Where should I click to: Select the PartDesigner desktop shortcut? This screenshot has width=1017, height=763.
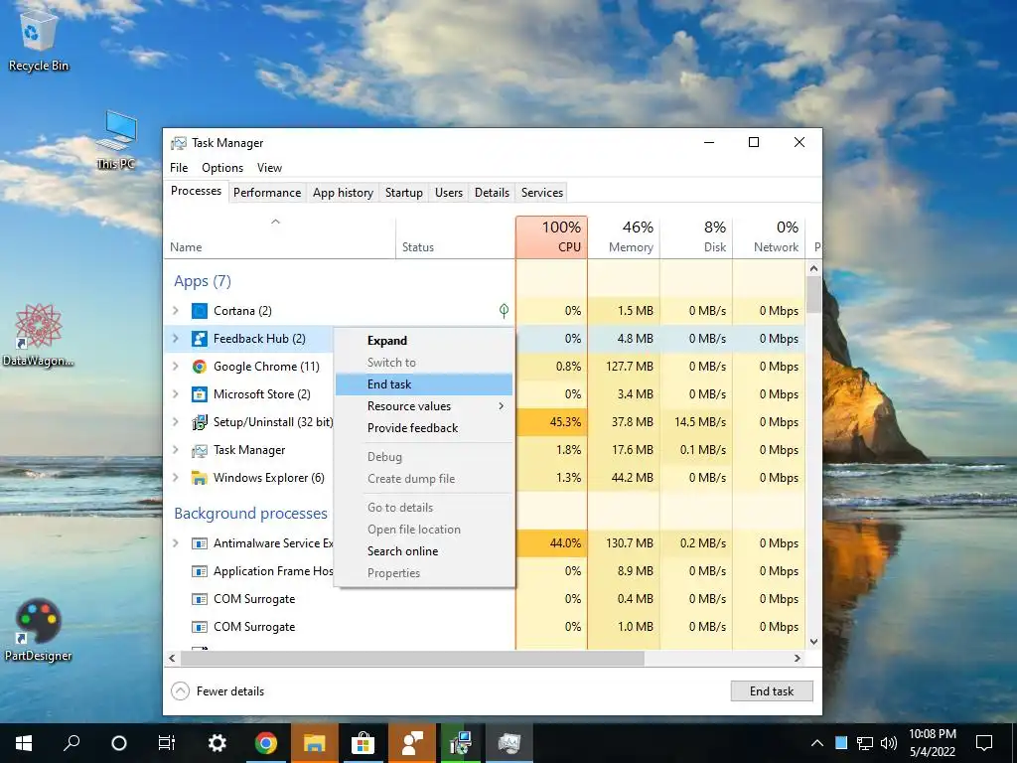point(39,631)
